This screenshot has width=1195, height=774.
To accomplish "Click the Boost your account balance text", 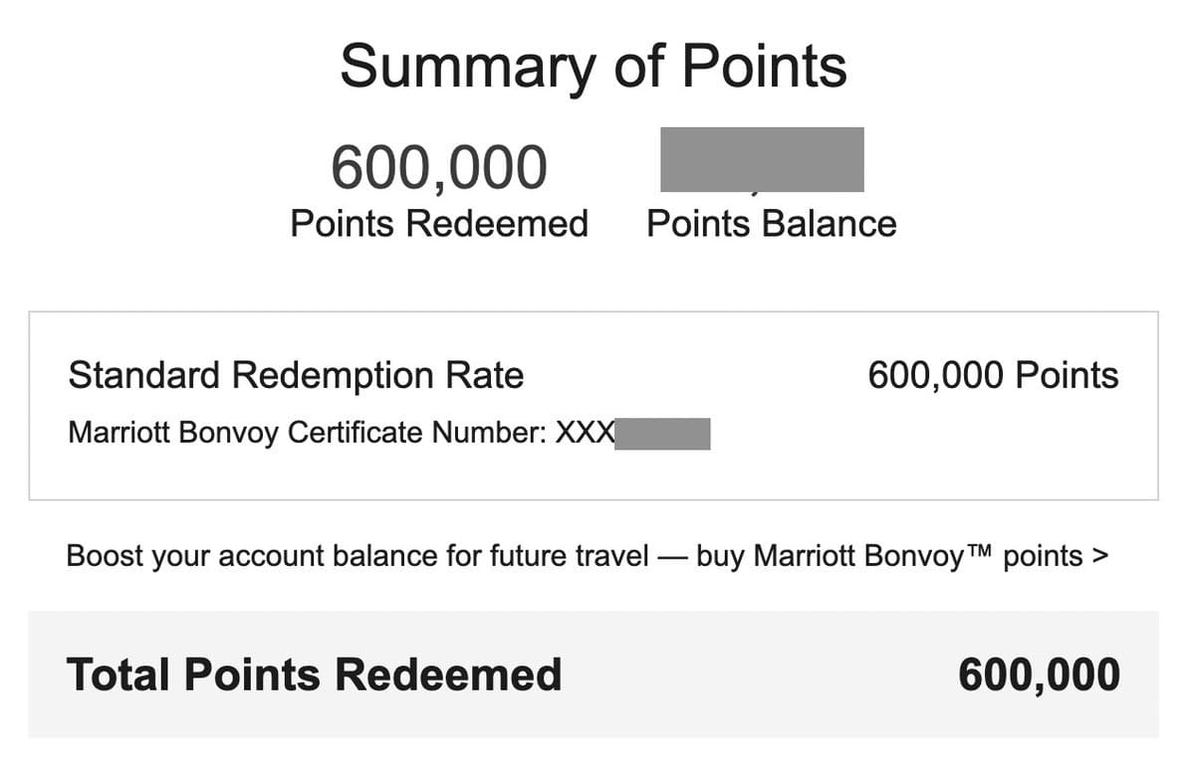I will (x=358, y=555).
